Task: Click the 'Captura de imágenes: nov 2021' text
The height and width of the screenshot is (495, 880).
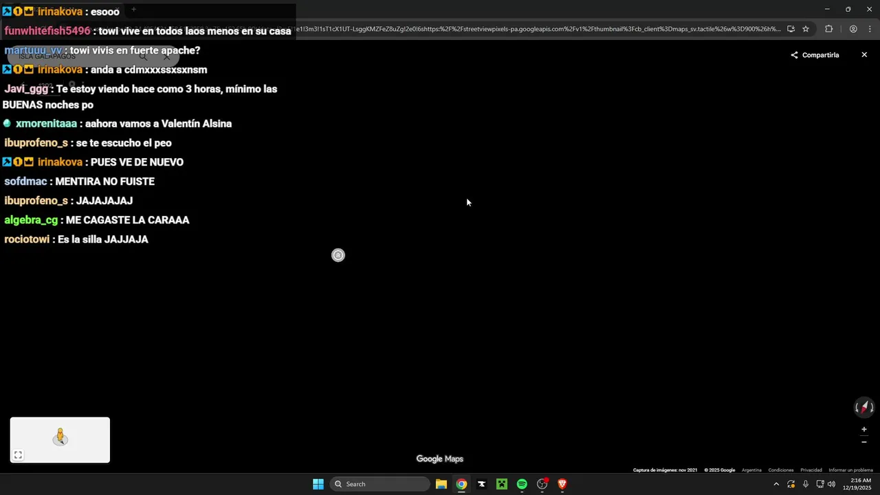Action: click(x=665, y=470)
